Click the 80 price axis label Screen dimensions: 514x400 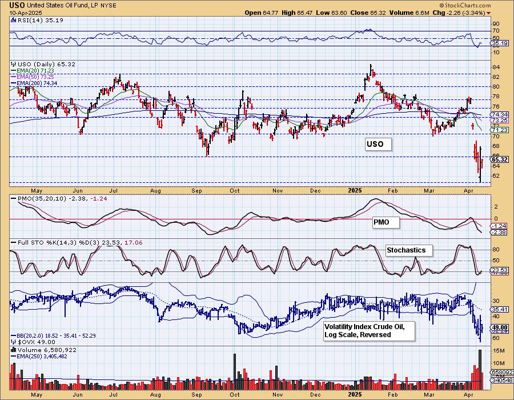click(x=496, y=87)
